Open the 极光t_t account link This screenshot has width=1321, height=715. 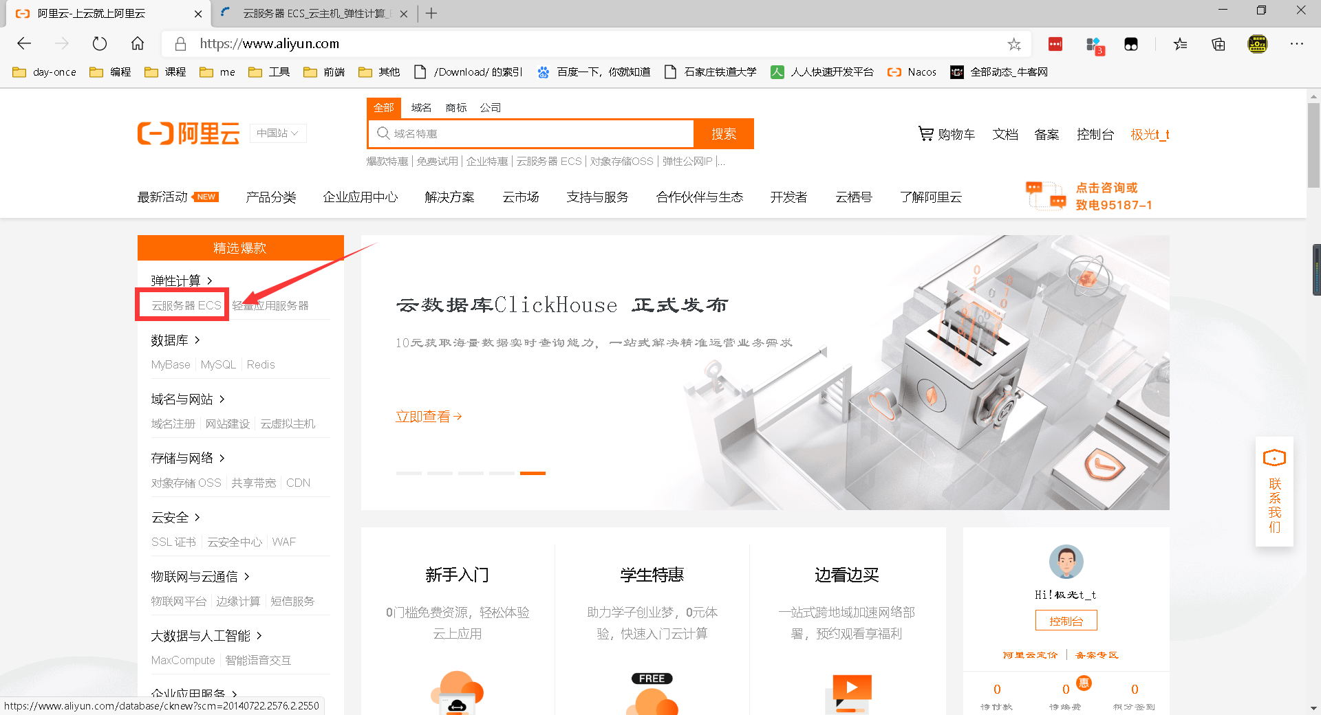[x=1150, y=134]
